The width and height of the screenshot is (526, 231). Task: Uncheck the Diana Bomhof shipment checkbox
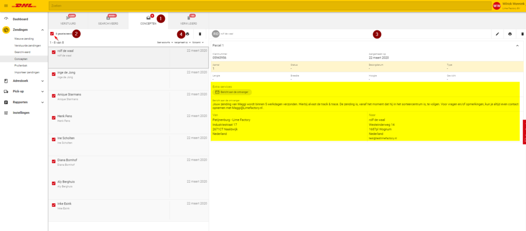[54, 161]
